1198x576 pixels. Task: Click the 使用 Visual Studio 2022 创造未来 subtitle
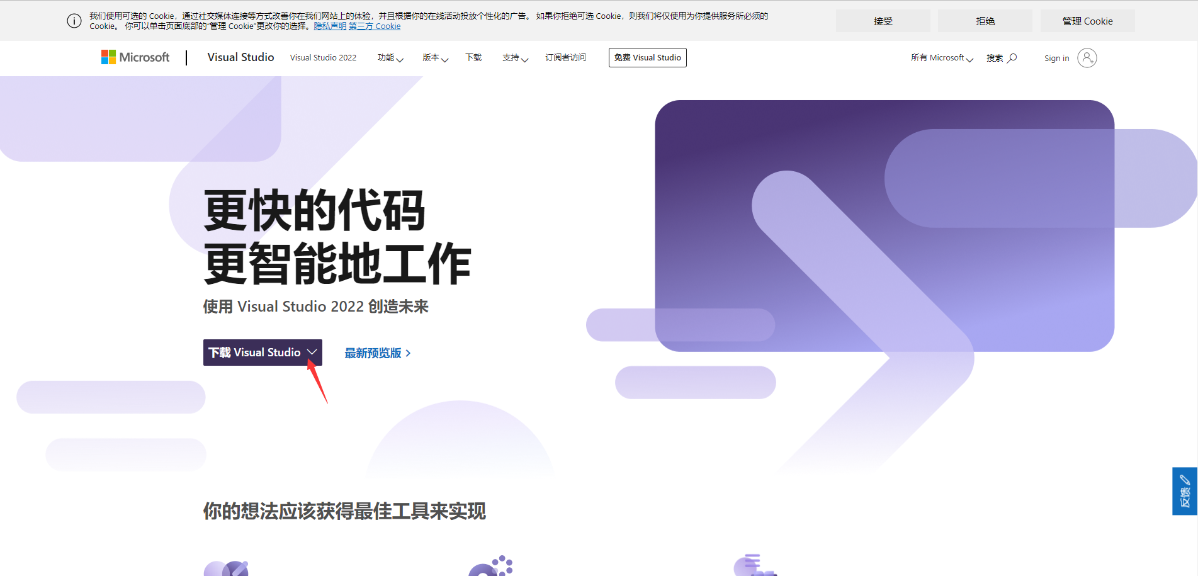coord(315,307)
